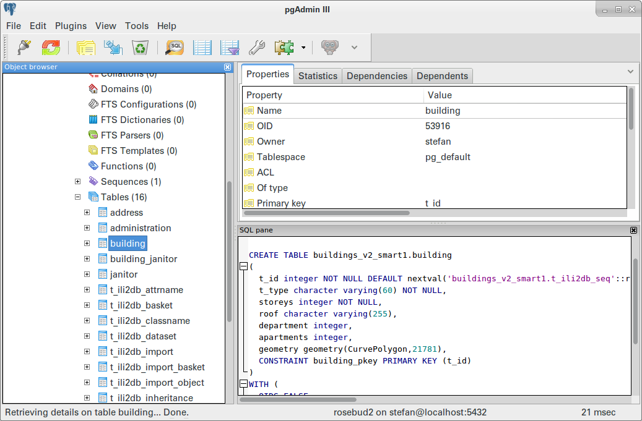
Task: Execute last used plugin puzzle icon
Action: coord(284,48)
